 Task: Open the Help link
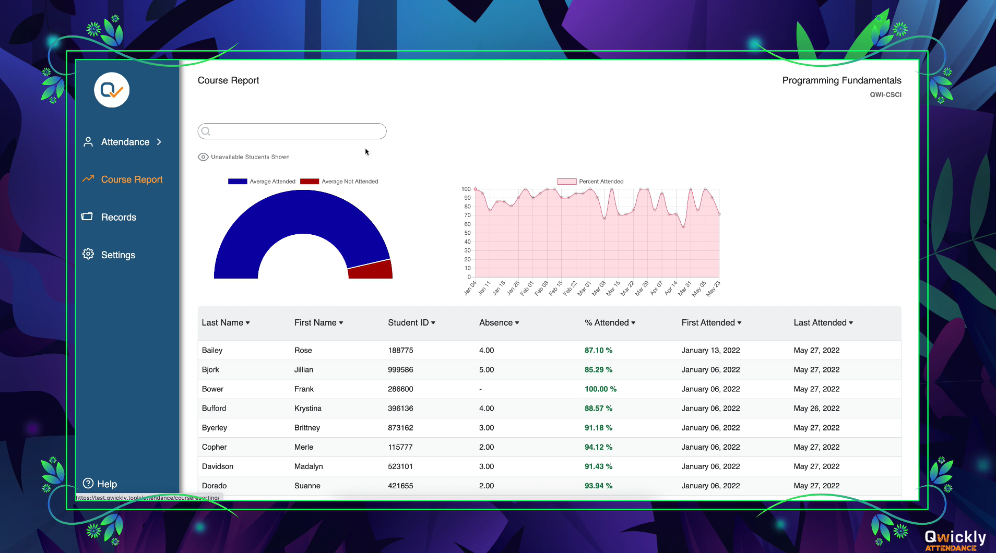click(107, 484)
